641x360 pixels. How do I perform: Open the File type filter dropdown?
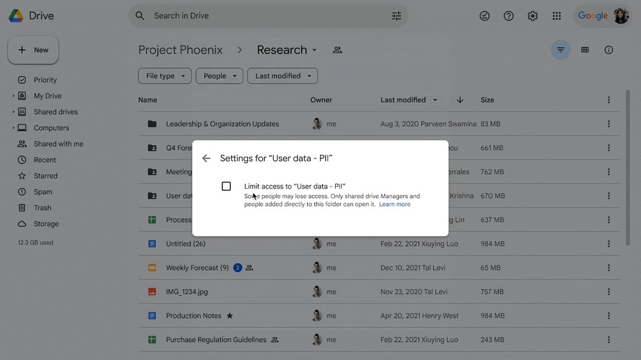165,76
